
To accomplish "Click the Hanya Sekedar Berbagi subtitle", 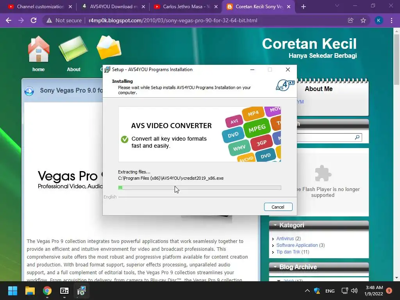I will click(323, 55).
